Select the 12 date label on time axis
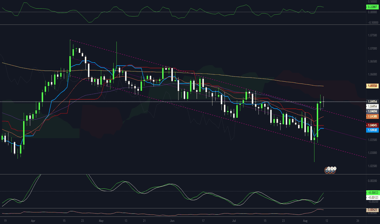Screen dimensions: 380x224 tap(327, 221)
